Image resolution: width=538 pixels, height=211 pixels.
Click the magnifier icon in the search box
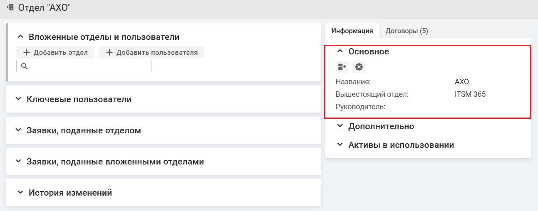[24, 66]
